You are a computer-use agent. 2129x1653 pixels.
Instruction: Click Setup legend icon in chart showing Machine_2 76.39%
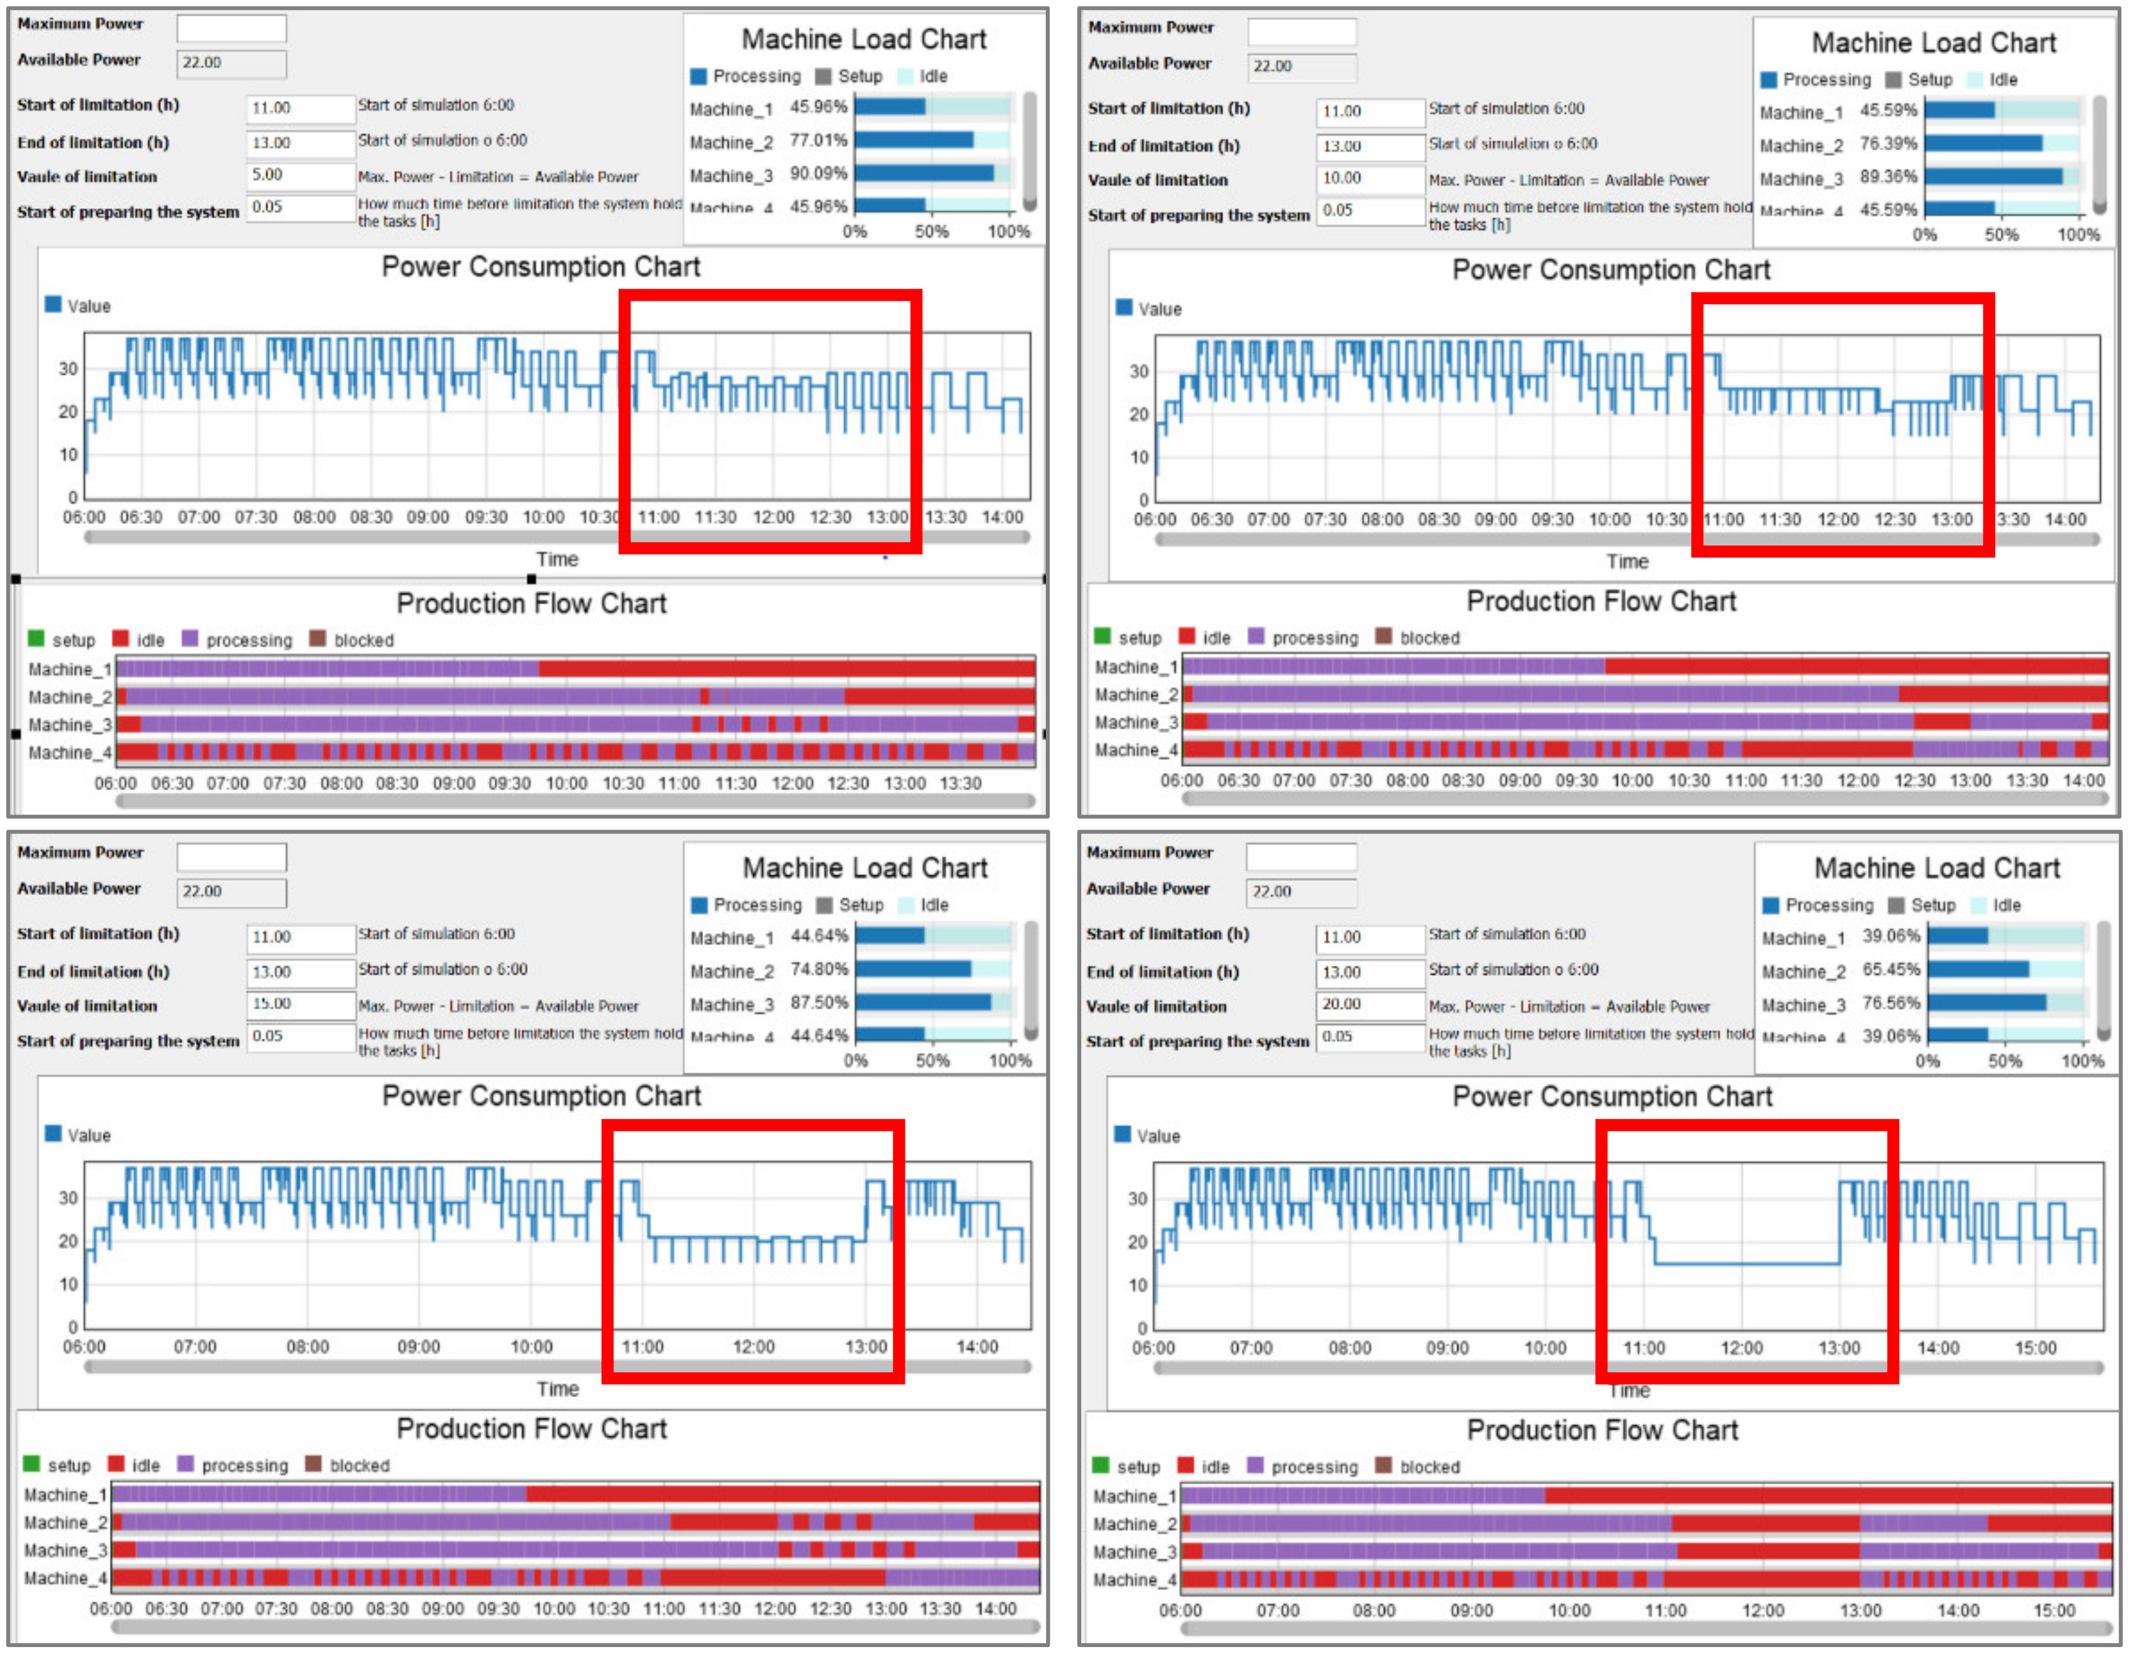pos(1893,80)
